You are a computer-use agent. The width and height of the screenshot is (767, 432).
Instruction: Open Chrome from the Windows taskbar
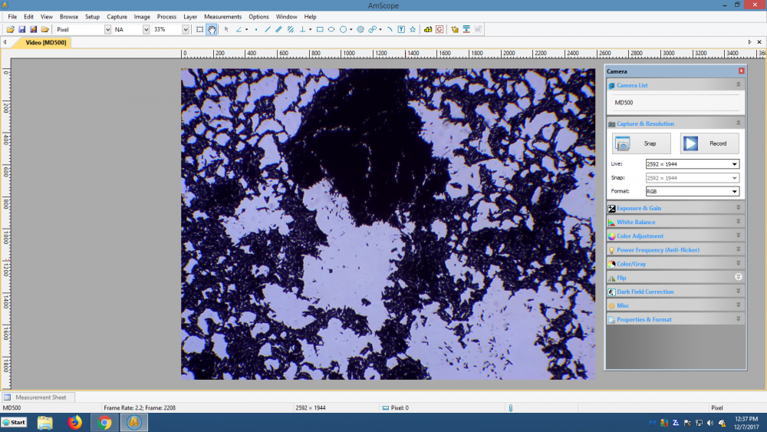pos(104,423)
